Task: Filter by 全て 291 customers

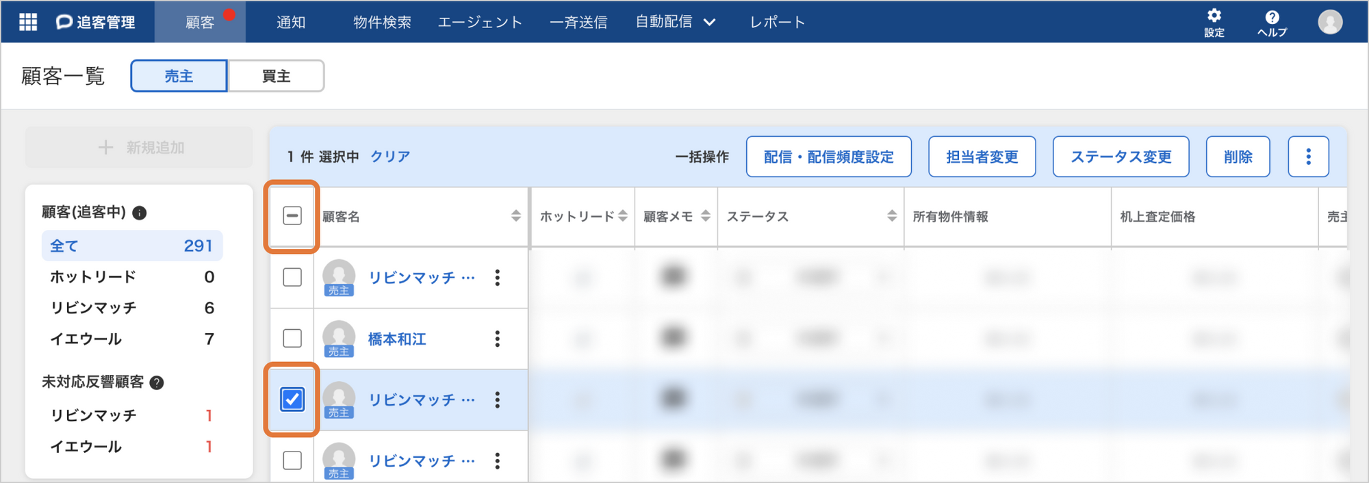Action: (132, 246)
